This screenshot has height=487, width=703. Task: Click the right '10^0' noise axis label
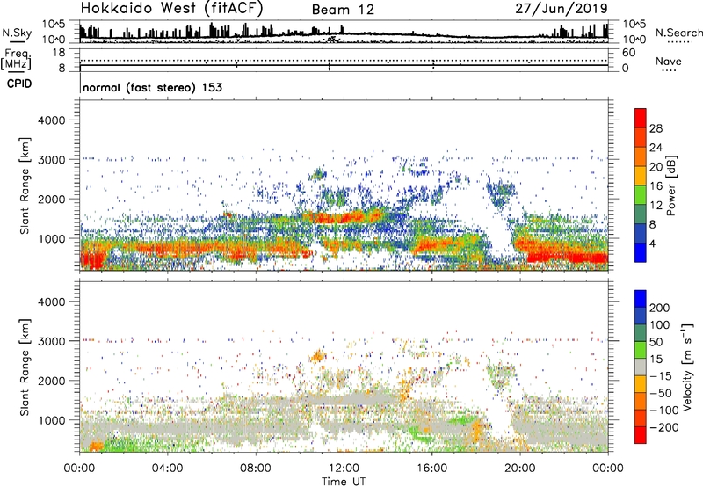click(634, 40)
